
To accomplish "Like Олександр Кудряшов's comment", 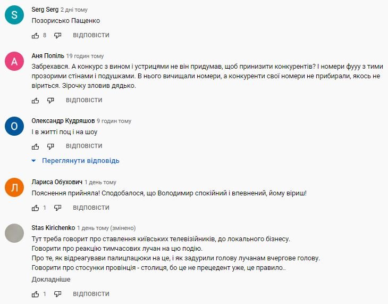I will (x=36, y=146).
